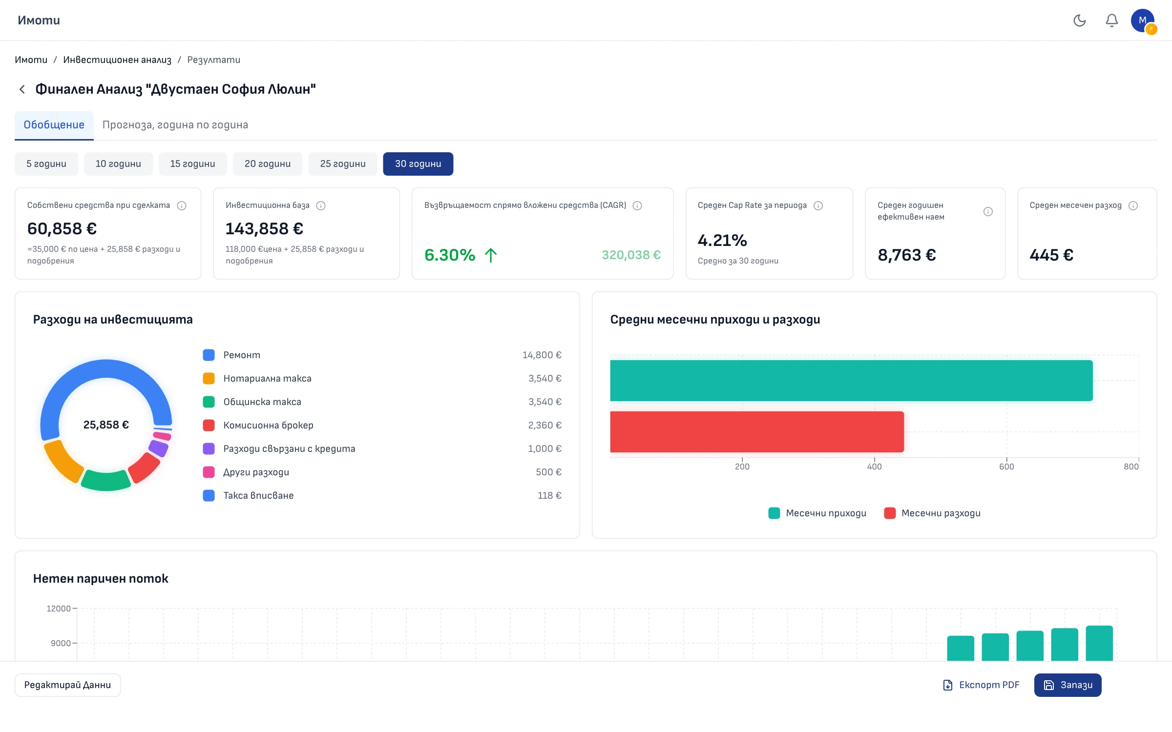Click the Имоти logo in the header
Image resolution: width=1172 pixels, height=732 pixels.
point(39,20)
